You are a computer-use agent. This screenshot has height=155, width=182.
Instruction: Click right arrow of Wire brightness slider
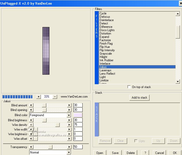69,134
